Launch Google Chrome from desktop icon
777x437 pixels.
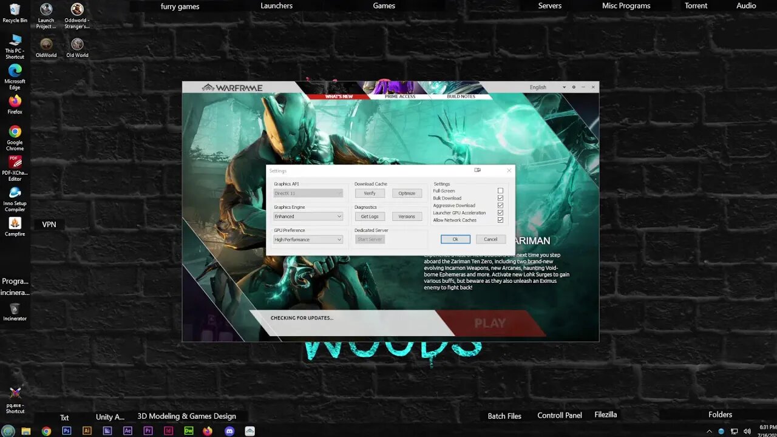click(x=15, y=138)
